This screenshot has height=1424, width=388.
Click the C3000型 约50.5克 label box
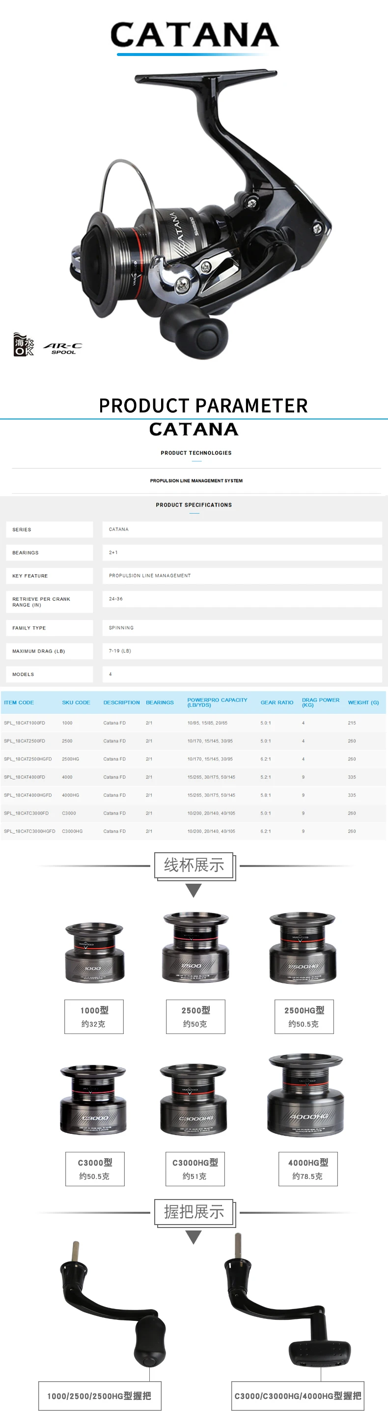coord(94,1169)
